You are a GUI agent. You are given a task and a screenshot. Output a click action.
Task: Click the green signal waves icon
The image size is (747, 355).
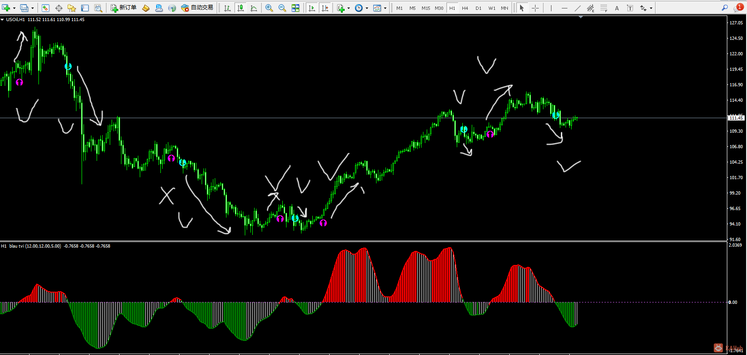(172, 8)
